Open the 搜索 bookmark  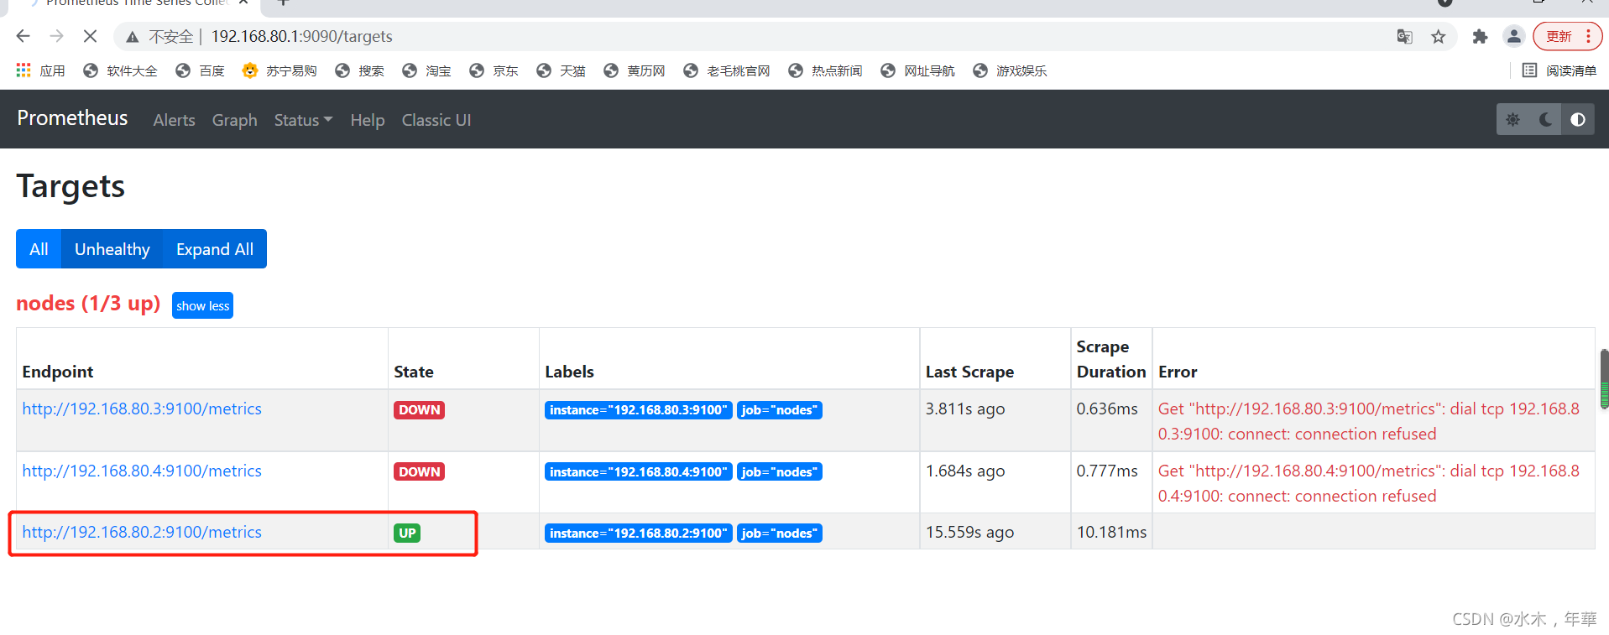359,70
